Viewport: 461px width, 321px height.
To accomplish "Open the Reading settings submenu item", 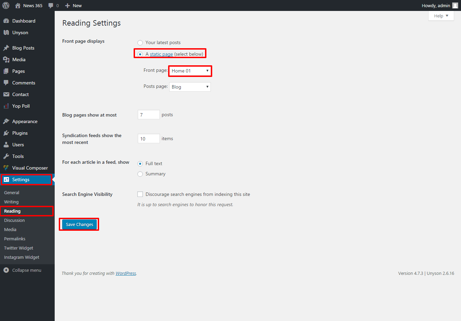I will pyautogui.click(x=12, y=211).
